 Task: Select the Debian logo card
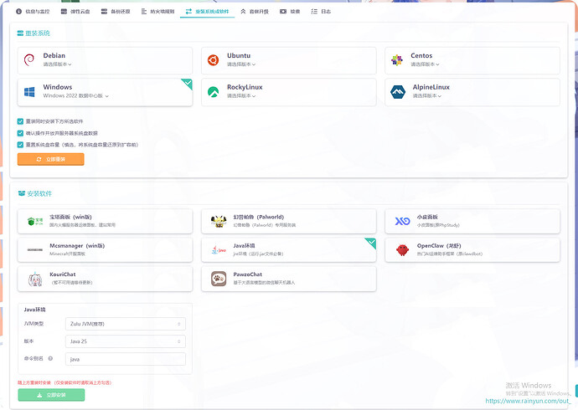point(105,60)
